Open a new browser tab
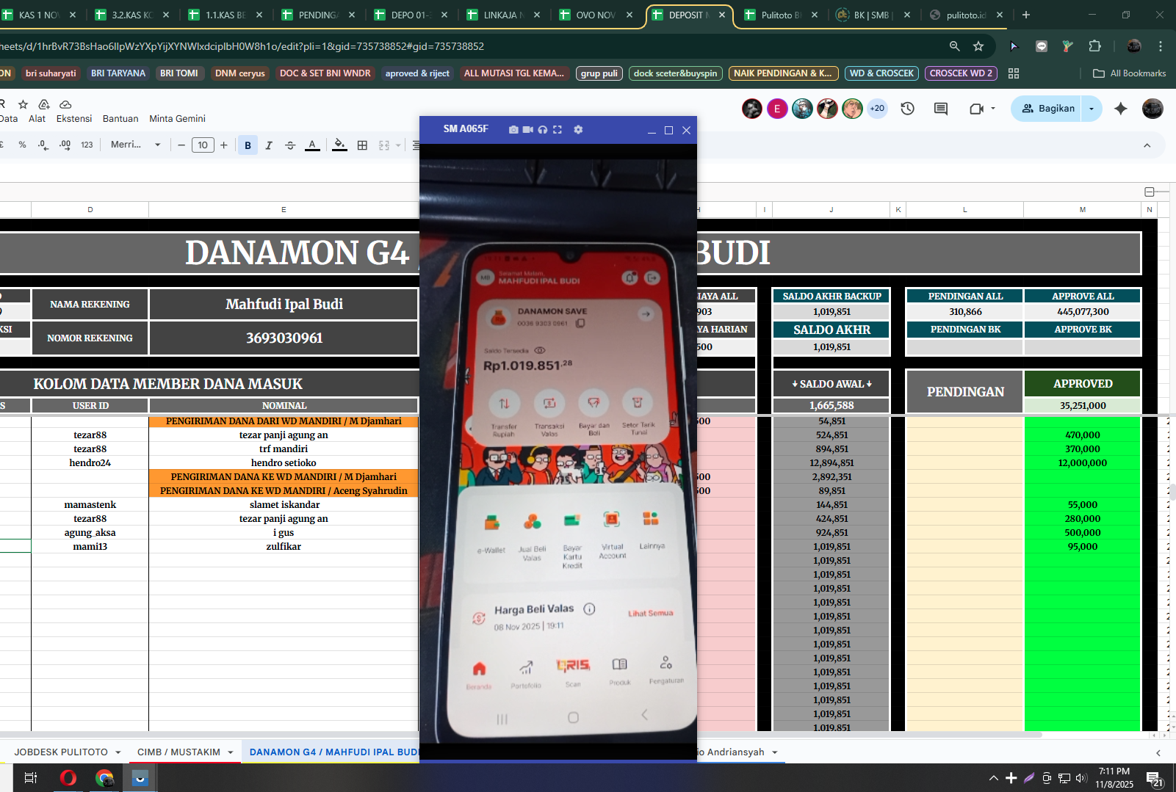 [x=1026, y=15]
